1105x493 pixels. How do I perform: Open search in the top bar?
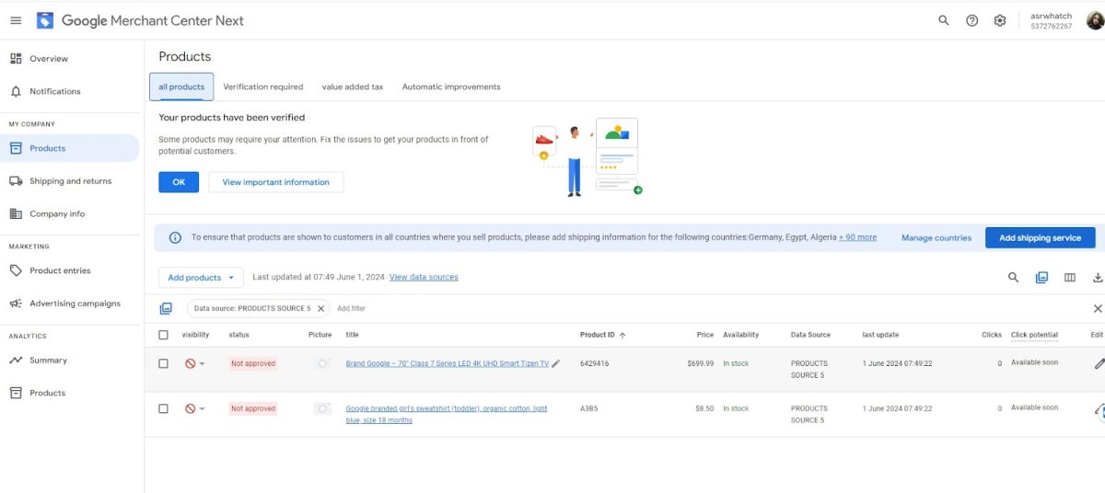(944, 20)
